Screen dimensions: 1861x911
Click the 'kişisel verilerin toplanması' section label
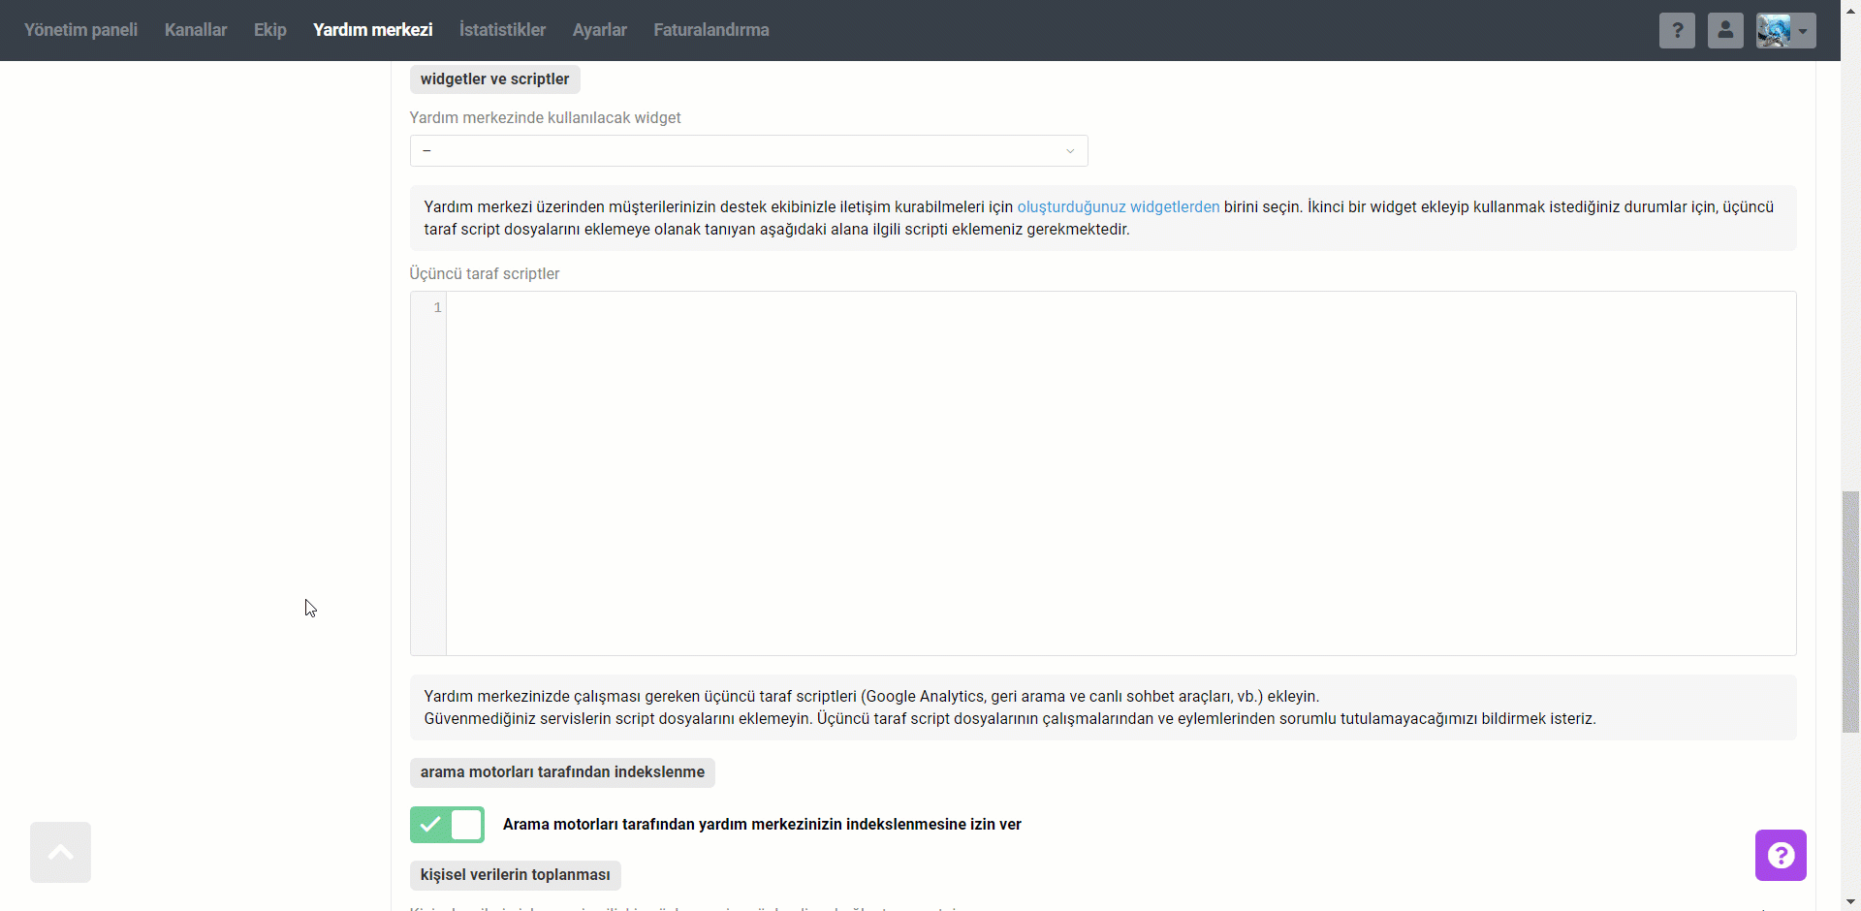tap(515, 875)
